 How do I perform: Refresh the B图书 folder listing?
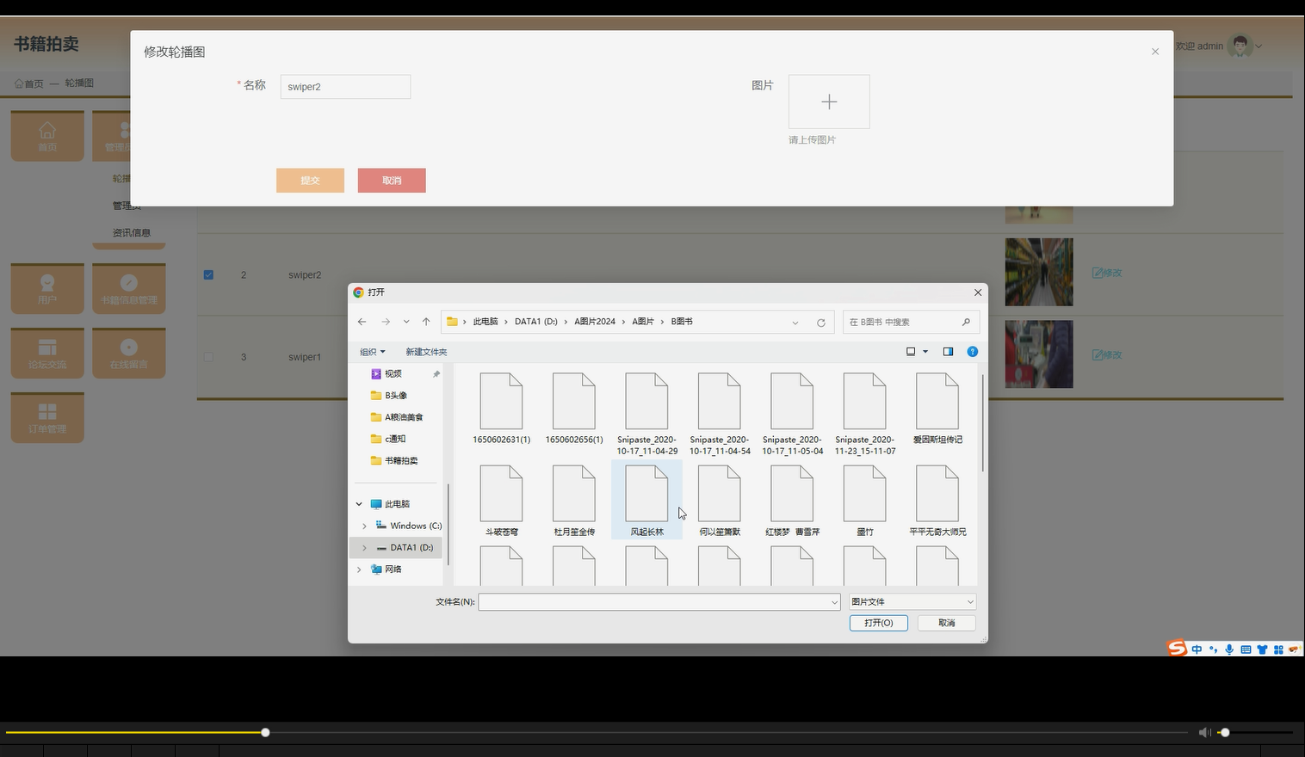click(x=821, y=323)
